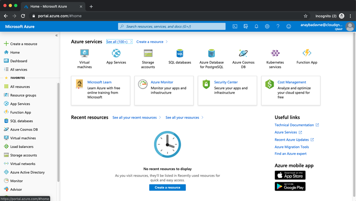Viewport: 356px width, 201px height.
Task: Click Get it on Google Play badge
Action: pyautogui.click(x=290, y=186)
